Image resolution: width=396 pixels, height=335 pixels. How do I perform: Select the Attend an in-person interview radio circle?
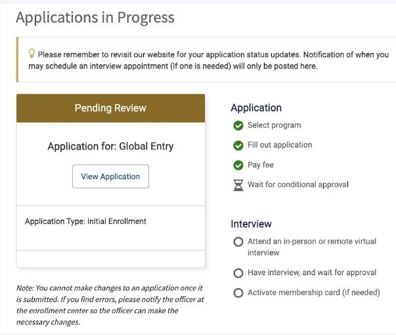point(238,242)
